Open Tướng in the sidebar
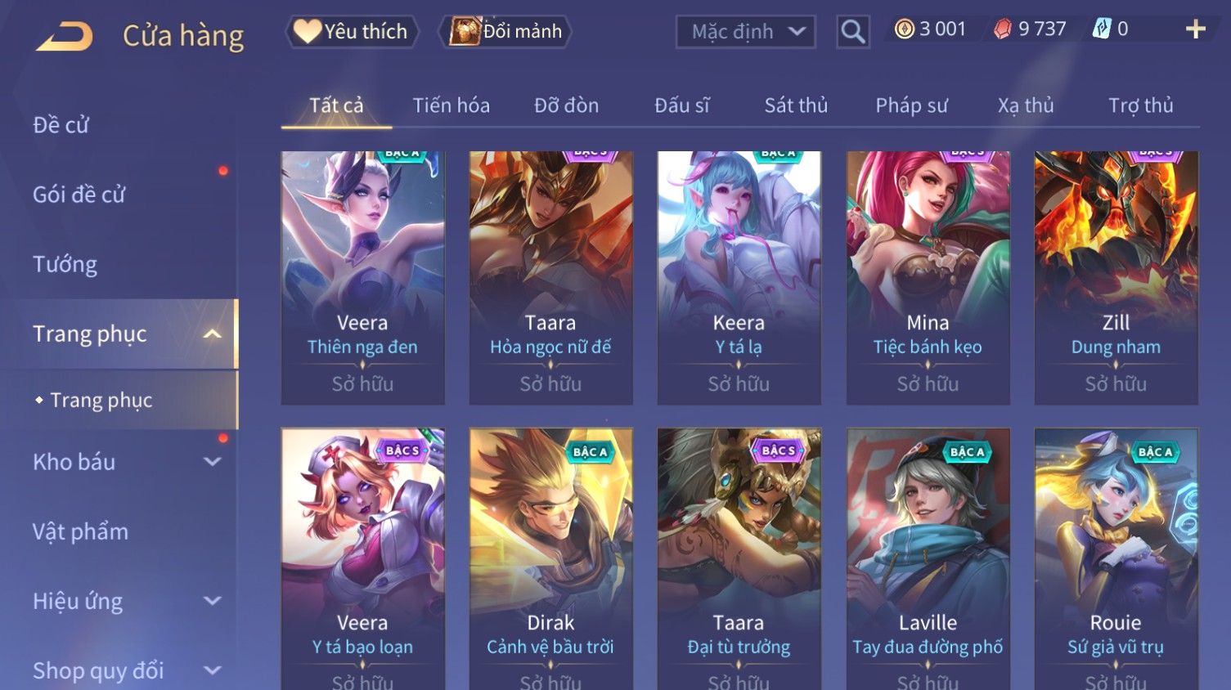 tap(65, 264)
